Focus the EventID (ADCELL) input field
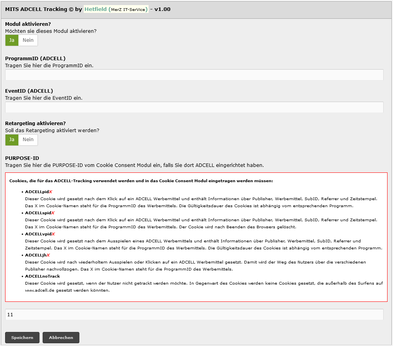393x346 pixels. tap(194, 107)
